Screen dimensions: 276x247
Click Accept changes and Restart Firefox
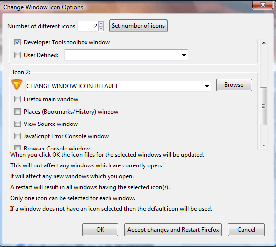(173, 230)
